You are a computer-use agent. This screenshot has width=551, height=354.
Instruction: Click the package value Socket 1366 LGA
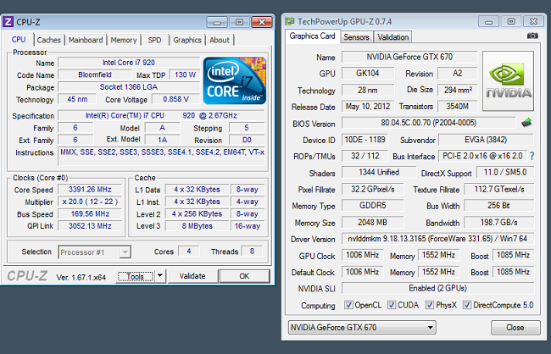(129, 87)
